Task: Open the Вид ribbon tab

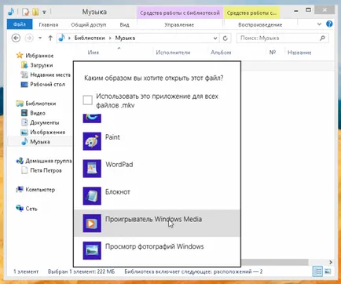Action: pyautogui.click(x=124, y=24)
